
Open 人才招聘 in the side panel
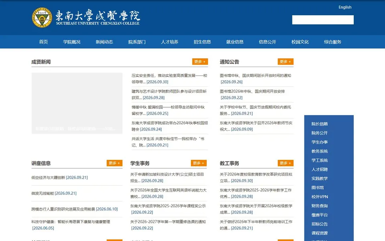[320, 170]
